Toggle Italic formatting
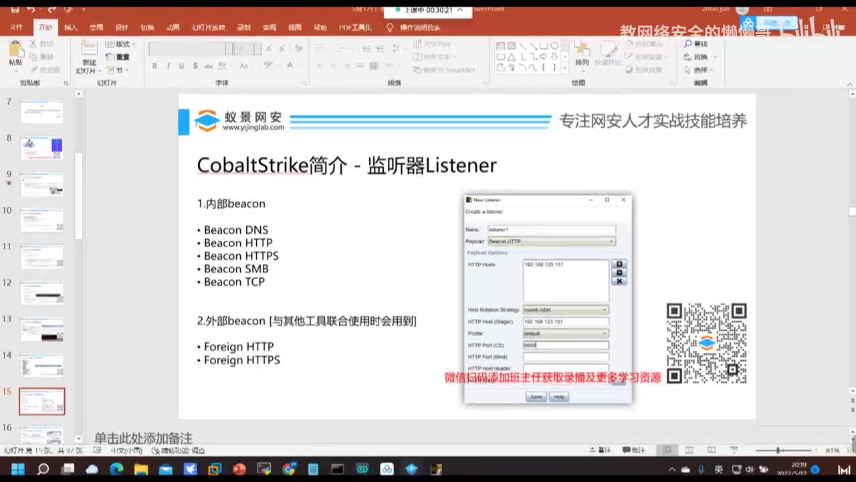 [x=168, y=66]
